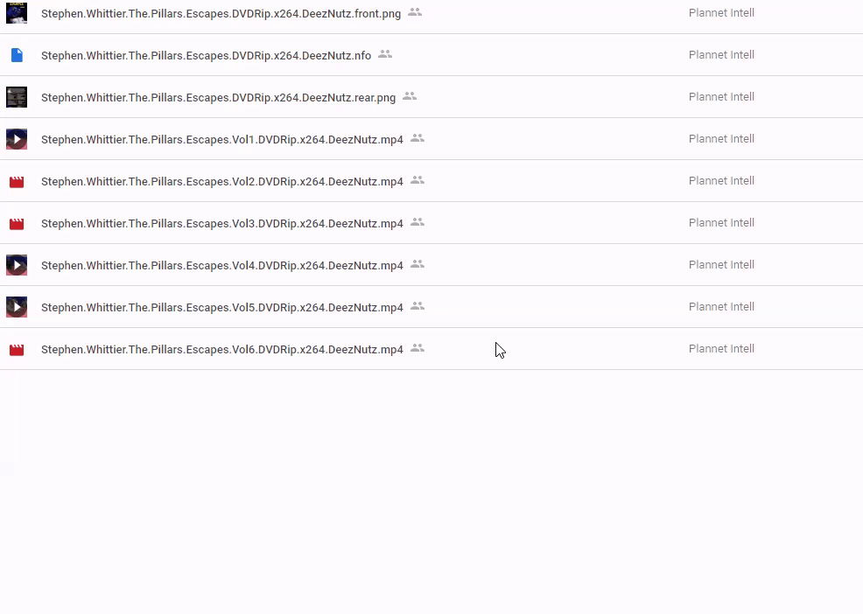Image resolution: width=863 pixels, height=614 pixels.
Task: Select the Vol2.DVDRip.x264 mp4 file name
Action: pyautogui.click(x=221, y=181)
